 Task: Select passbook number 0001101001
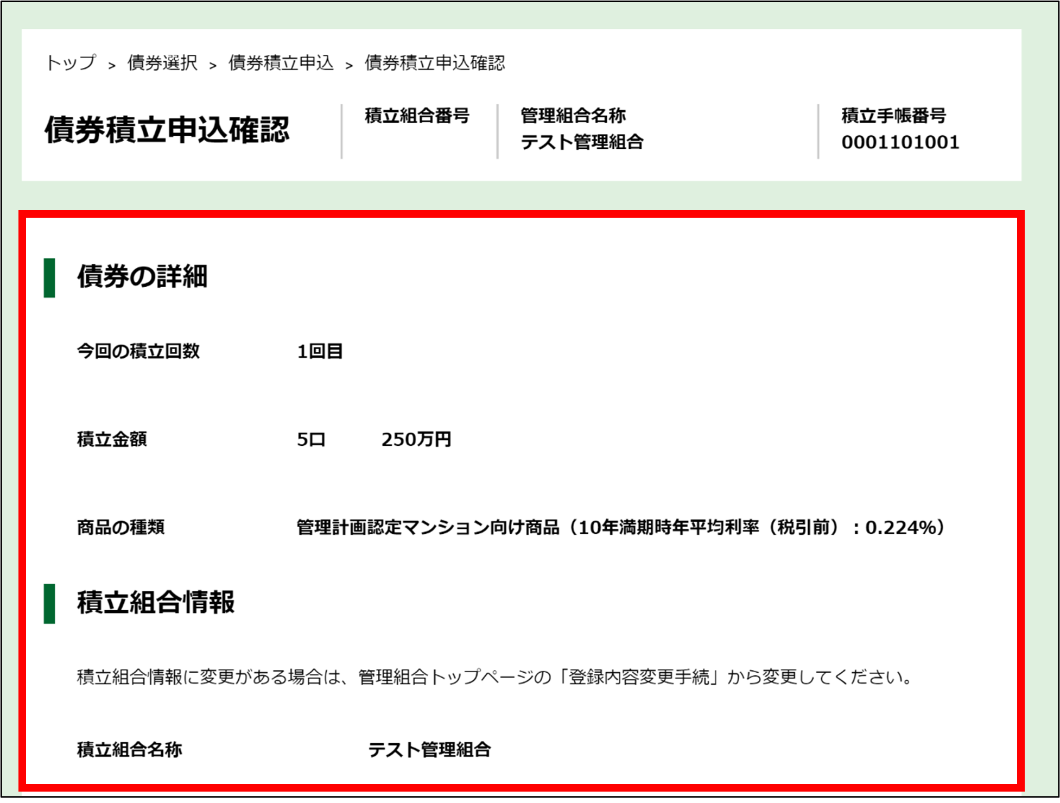click(x=900, y=142)
